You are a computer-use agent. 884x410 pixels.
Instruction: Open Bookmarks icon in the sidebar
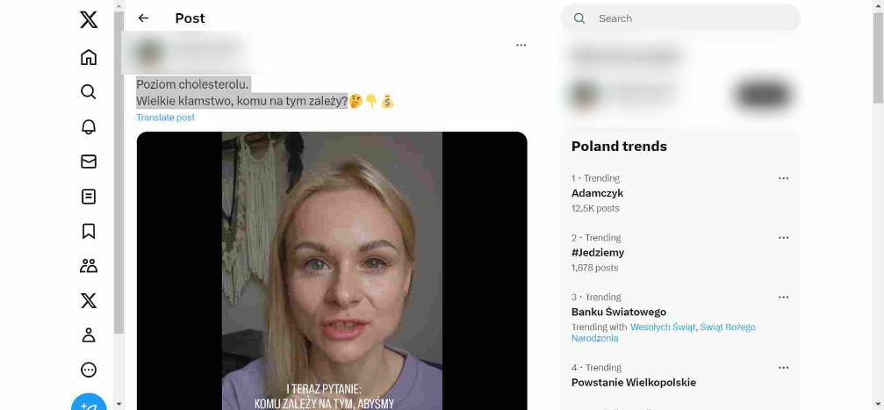89,231
